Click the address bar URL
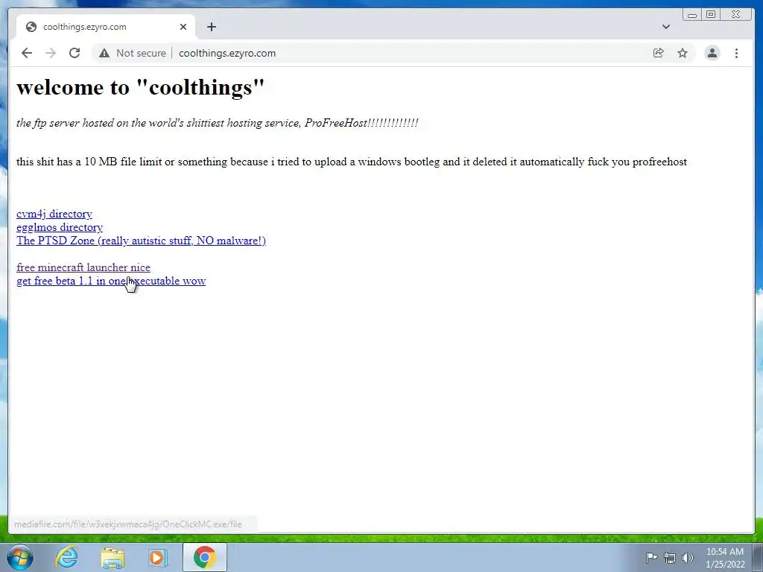 coord(227,53)
